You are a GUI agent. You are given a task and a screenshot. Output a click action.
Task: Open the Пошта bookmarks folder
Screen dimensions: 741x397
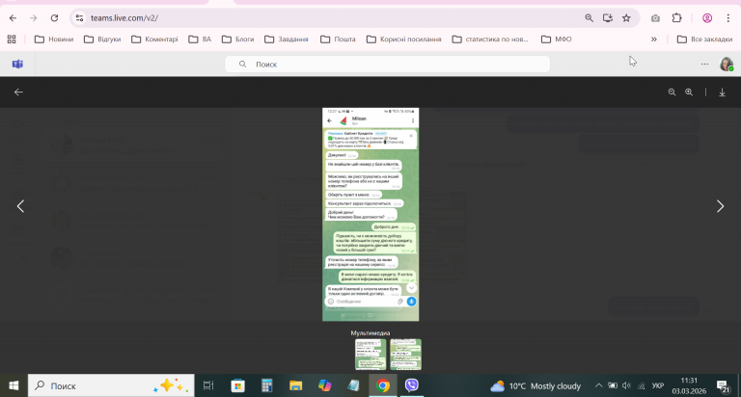click(338, 40)
